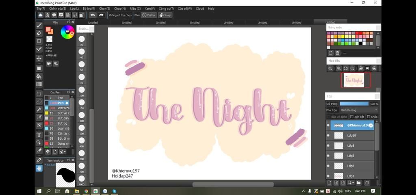Select the Magic Wand tool
The width and height of the screenshot is (416, 195).
[39, 109]
